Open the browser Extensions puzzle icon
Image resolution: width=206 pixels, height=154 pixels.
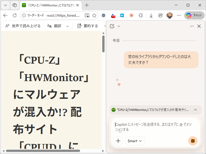[x=141, y=15]
